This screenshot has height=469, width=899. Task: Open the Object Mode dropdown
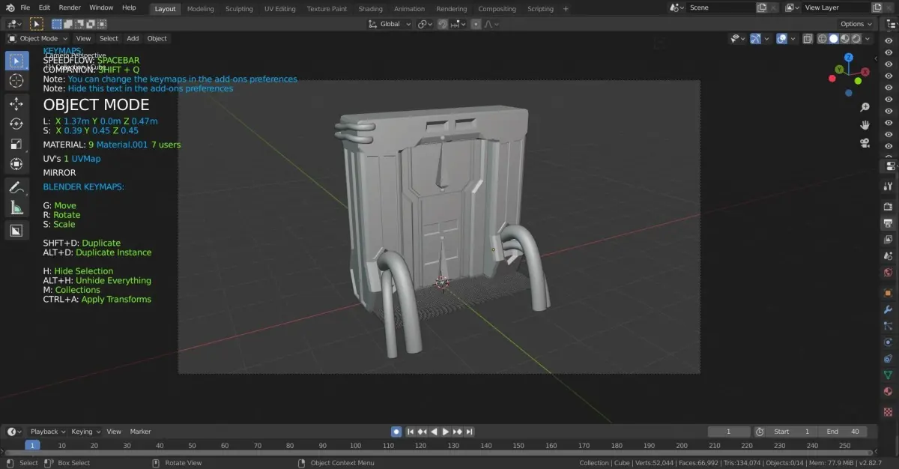[37, 38]
